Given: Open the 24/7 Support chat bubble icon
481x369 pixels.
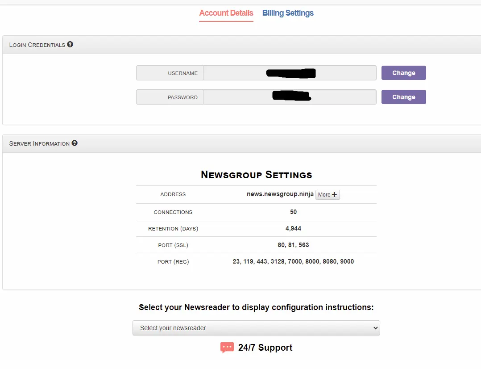Looking at the screenshot, I should [x=227, y=348].
